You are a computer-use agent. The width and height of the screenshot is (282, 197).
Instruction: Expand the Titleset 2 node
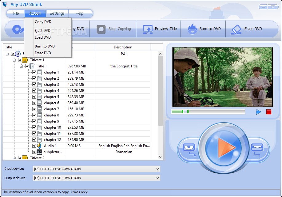(14, 158)
